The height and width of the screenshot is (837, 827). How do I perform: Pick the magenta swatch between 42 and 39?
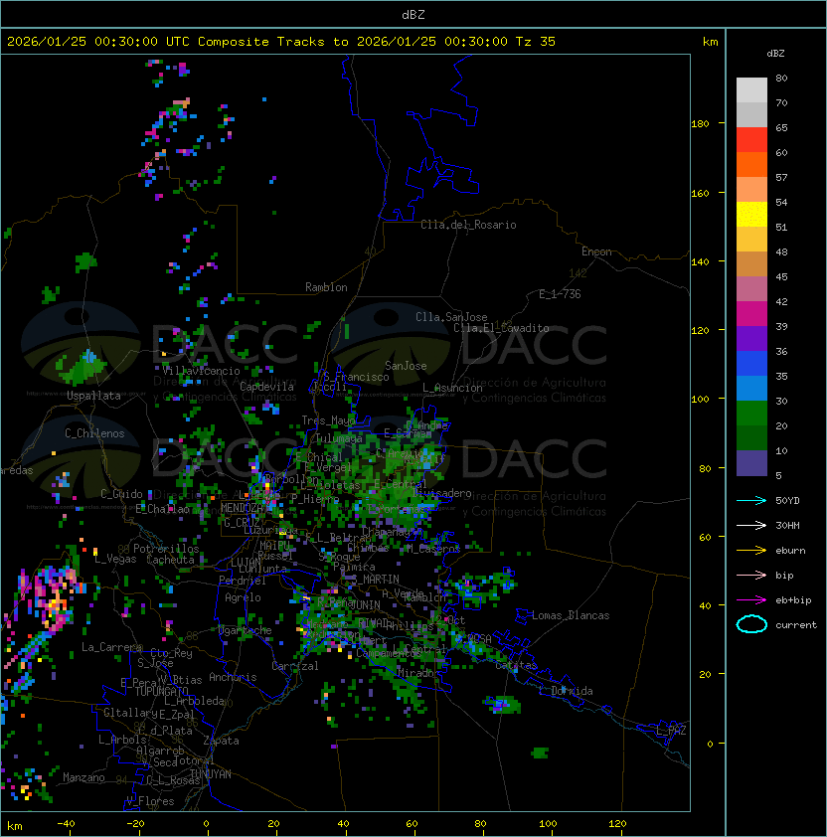point(751,314)
